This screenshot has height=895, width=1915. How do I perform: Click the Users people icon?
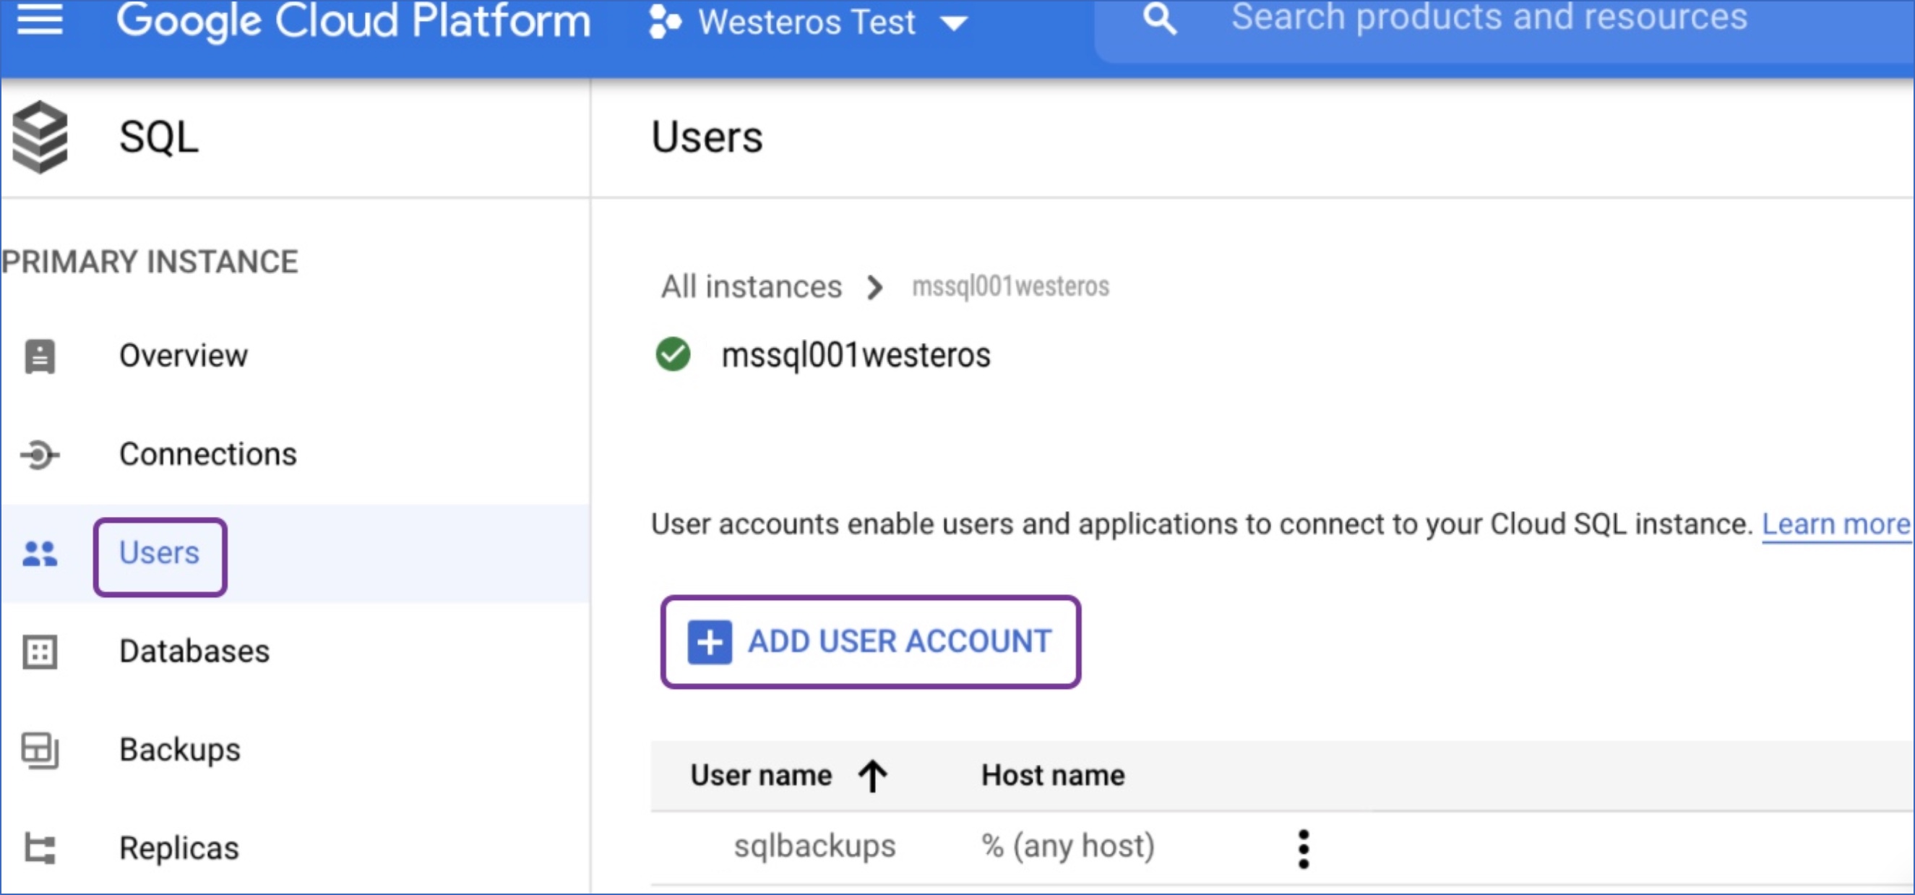40,554
